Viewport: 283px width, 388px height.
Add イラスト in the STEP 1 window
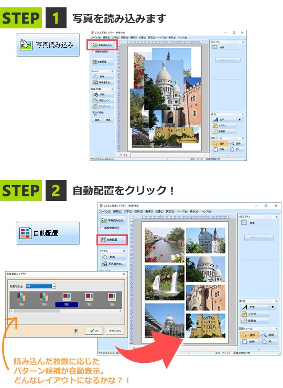[224, 125]
